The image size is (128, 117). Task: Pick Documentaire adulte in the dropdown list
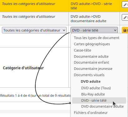pyautogui.click(x=91, y=56)
